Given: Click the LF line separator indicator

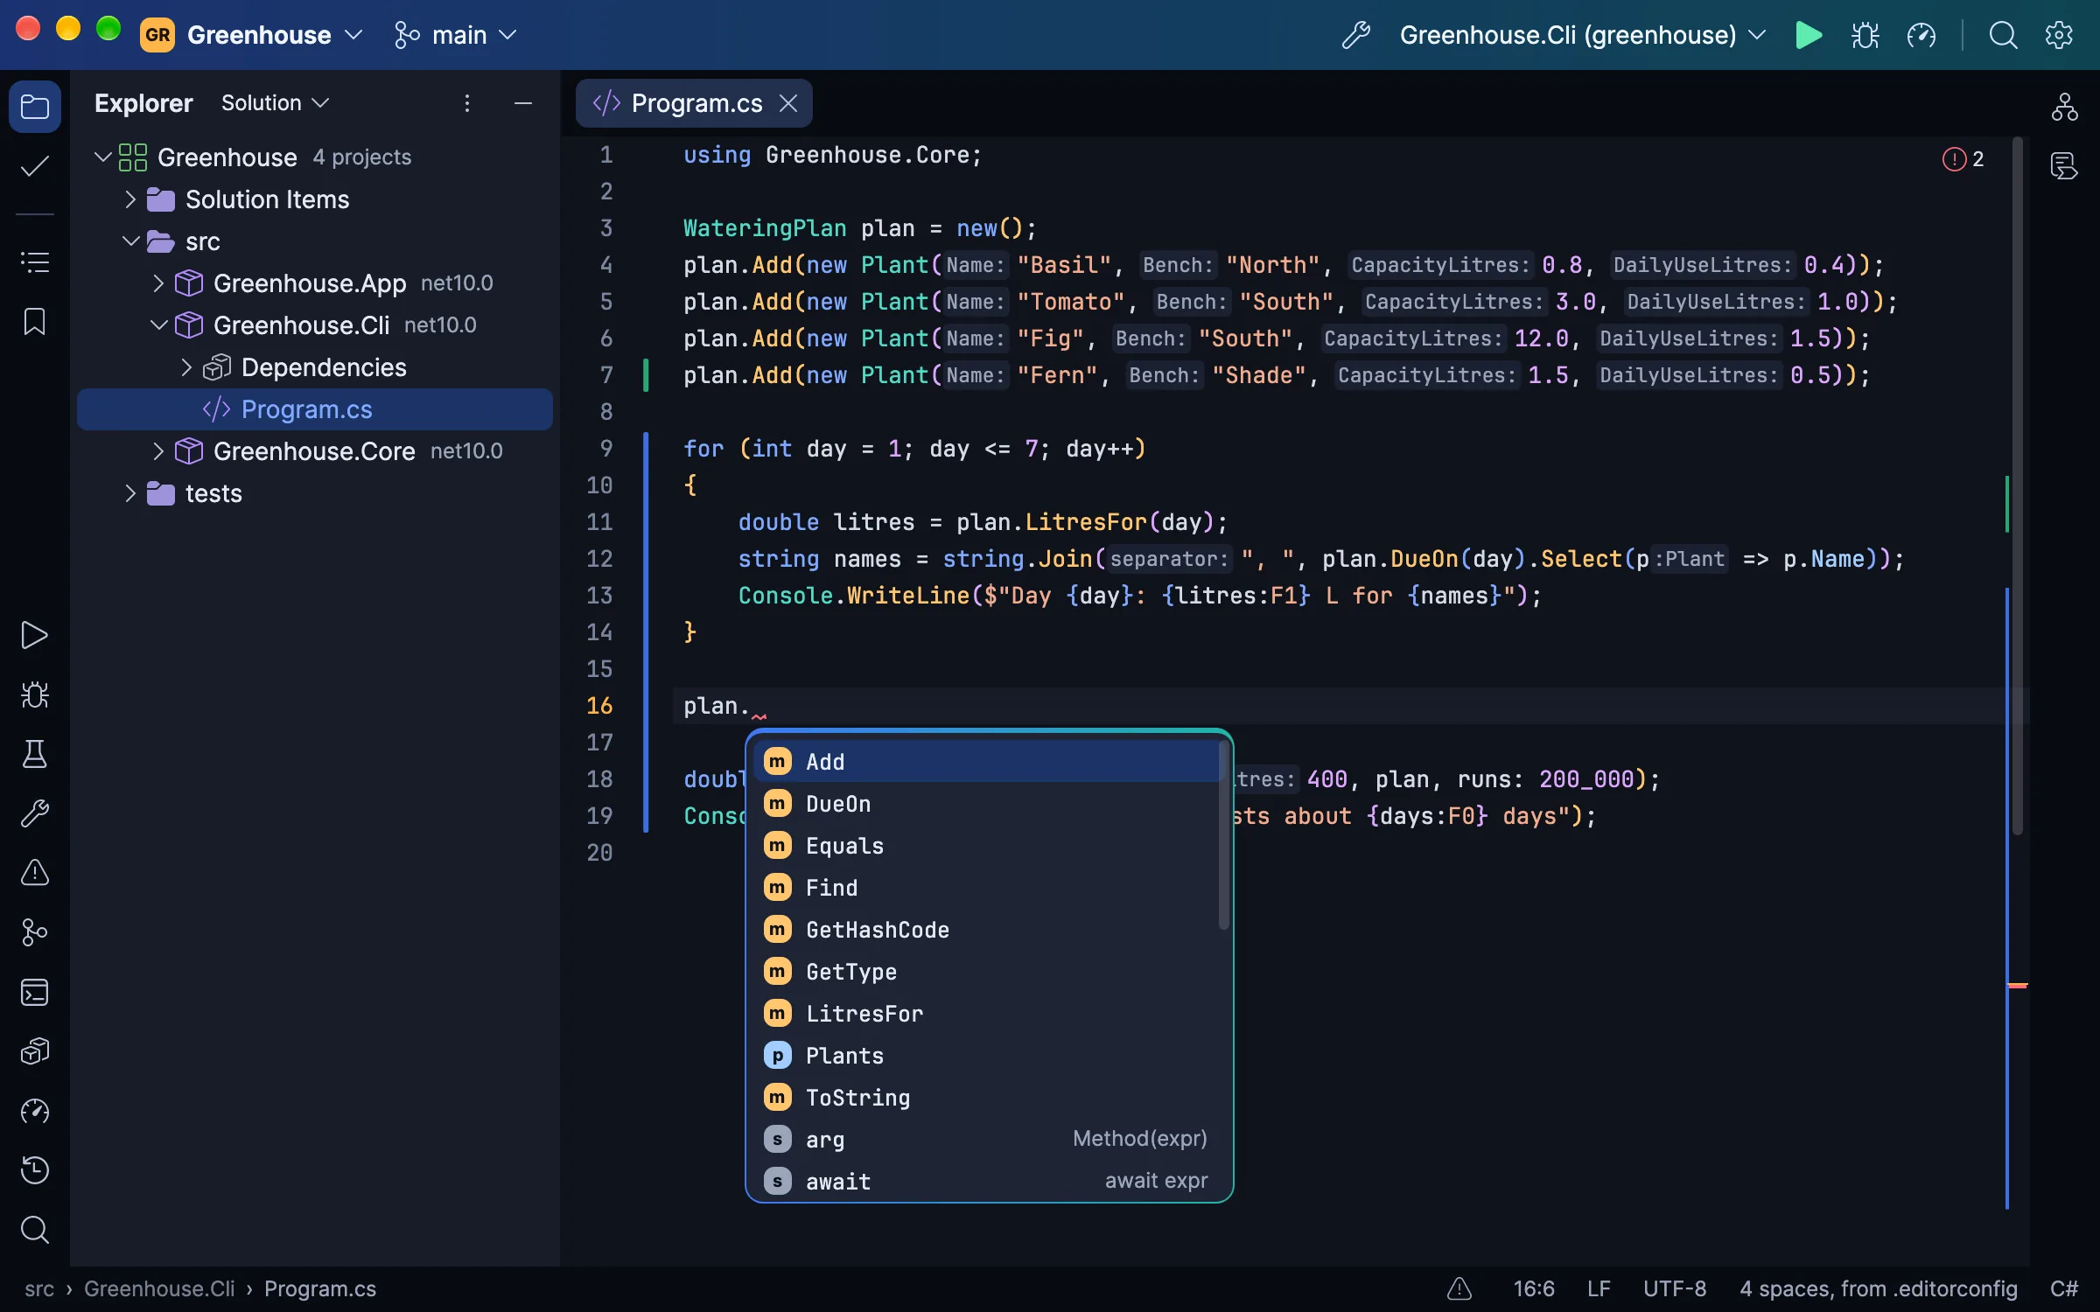Looking at the screenshot, I should click(1599, 1288).
